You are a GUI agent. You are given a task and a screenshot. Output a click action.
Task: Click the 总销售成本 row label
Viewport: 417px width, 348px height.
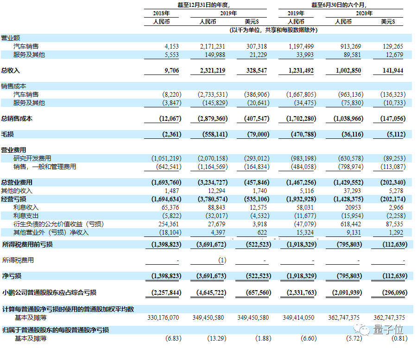pos(17,118)
